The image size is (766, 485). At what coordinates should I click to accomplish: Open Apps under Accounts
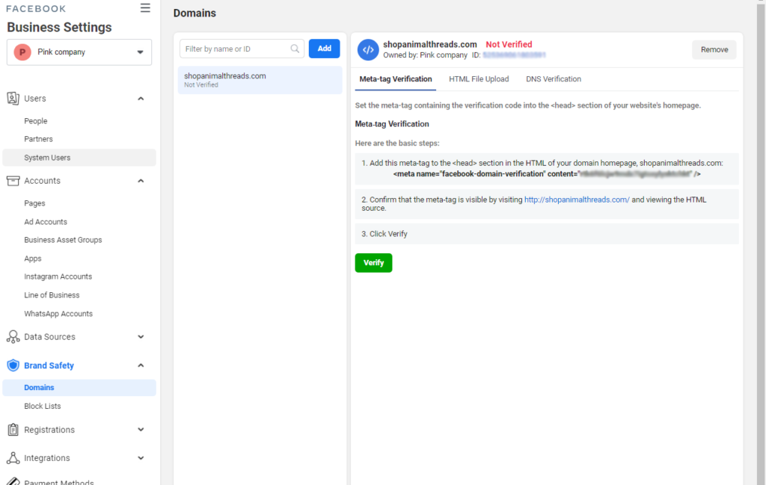(33, 259)
